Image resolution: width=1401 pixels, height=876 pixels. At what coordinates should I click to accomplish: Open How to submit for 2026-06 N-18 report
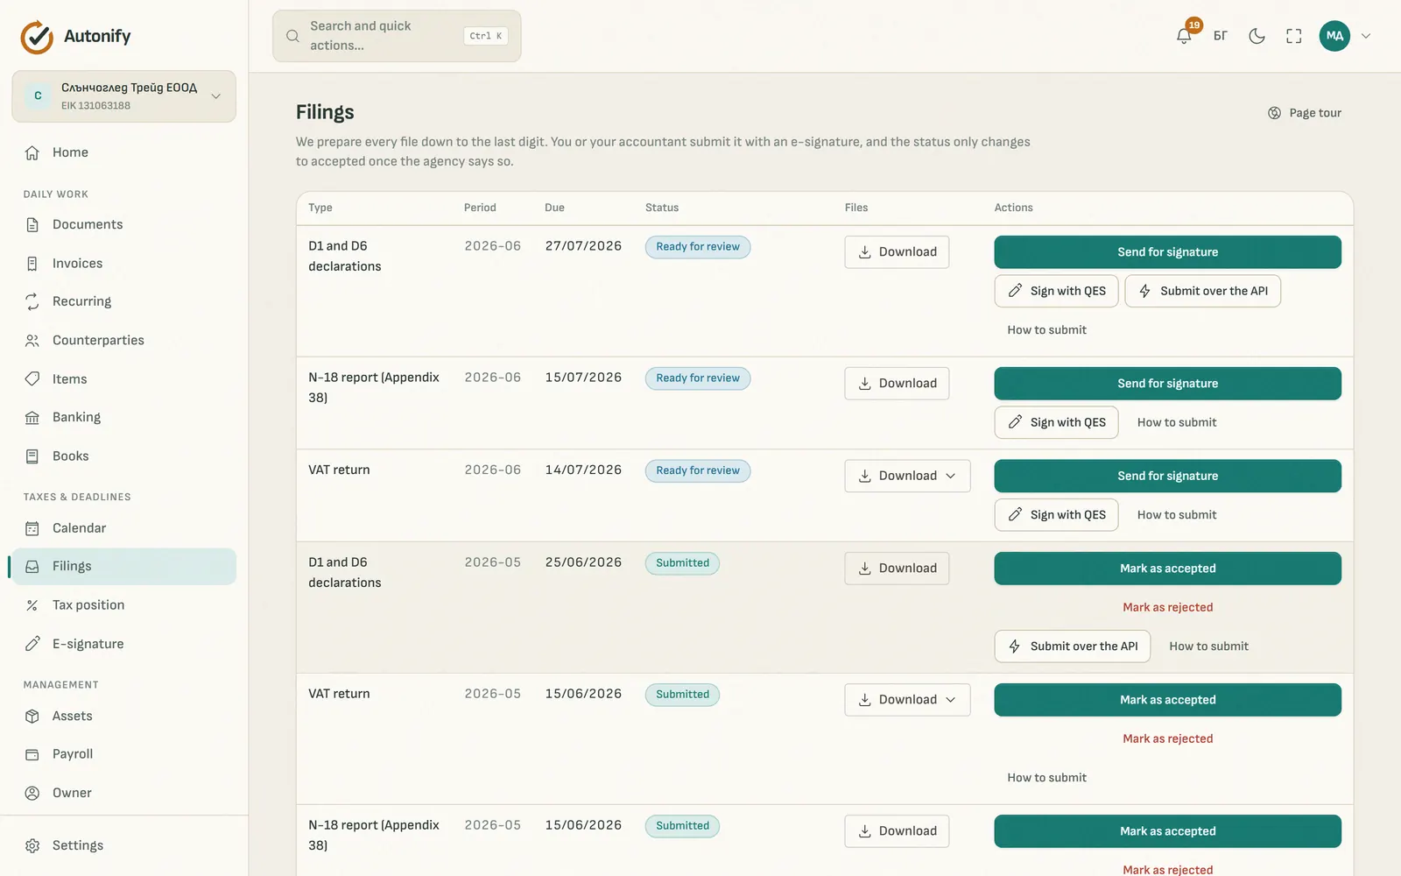[1177, 422]
